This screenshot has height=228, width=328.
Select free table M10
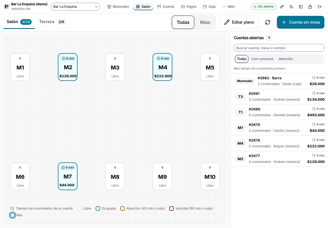point(210,176)
